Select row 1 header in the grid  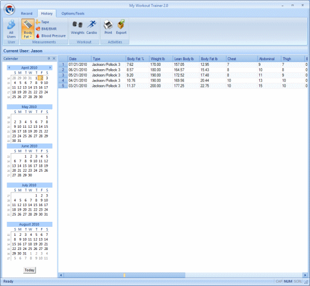coord(63,65)
